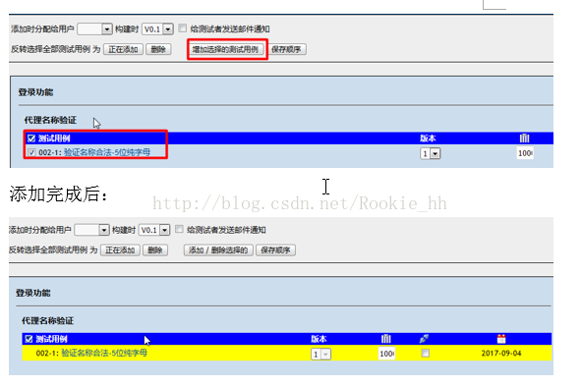
Task: Toggle the email notification checkbox below 添加完成后
Action: (x=179, y=229)
